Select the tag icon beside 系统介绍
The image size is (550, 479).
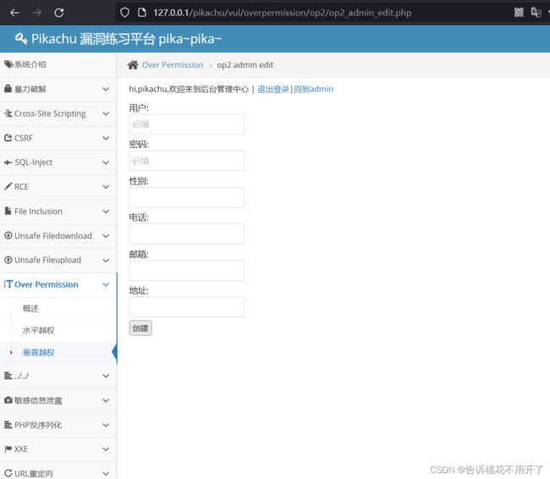8,64
